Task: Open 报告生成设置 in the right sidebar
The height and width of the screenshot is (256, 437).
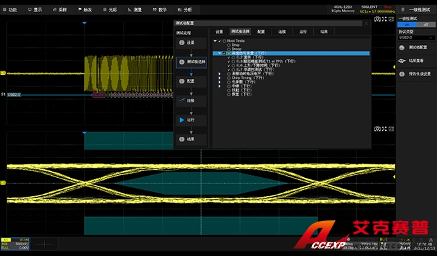Action: pos(416,74)
